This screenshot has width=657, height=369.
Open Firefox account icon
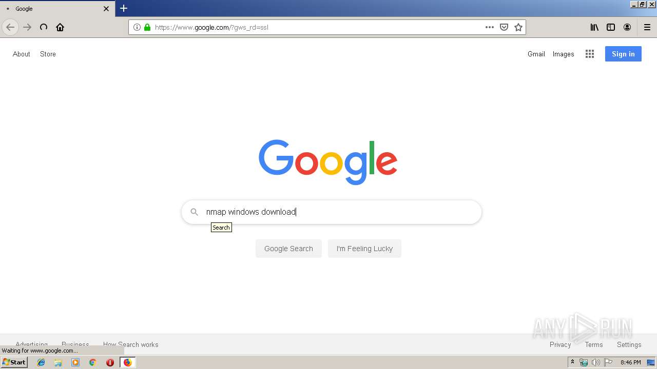click(x=627, y=27)
